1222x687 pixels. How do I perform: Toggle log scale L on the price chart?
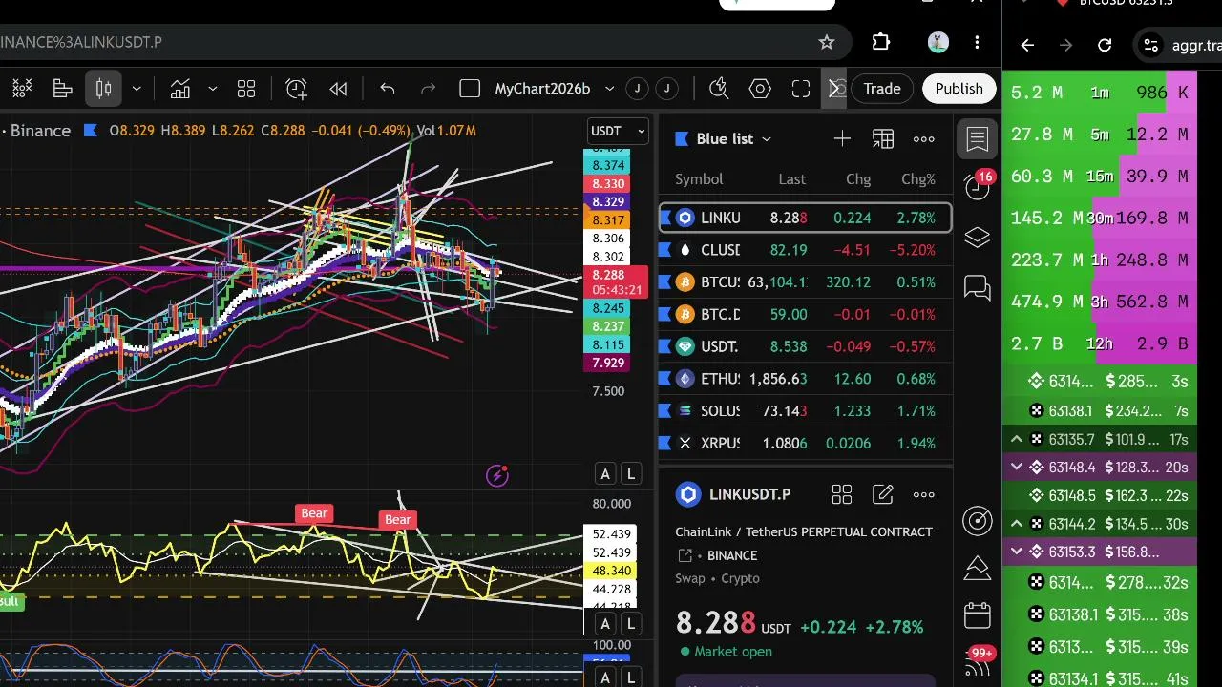tap(631, 474)
